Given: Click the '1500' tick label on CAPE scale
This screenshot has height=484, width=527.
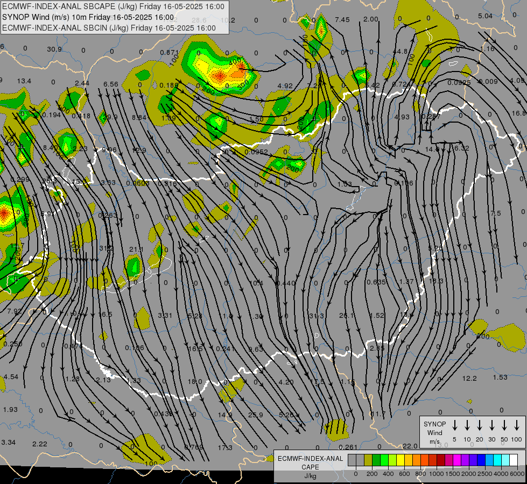Looking at the screenshot, I should (x=453, y=474).
